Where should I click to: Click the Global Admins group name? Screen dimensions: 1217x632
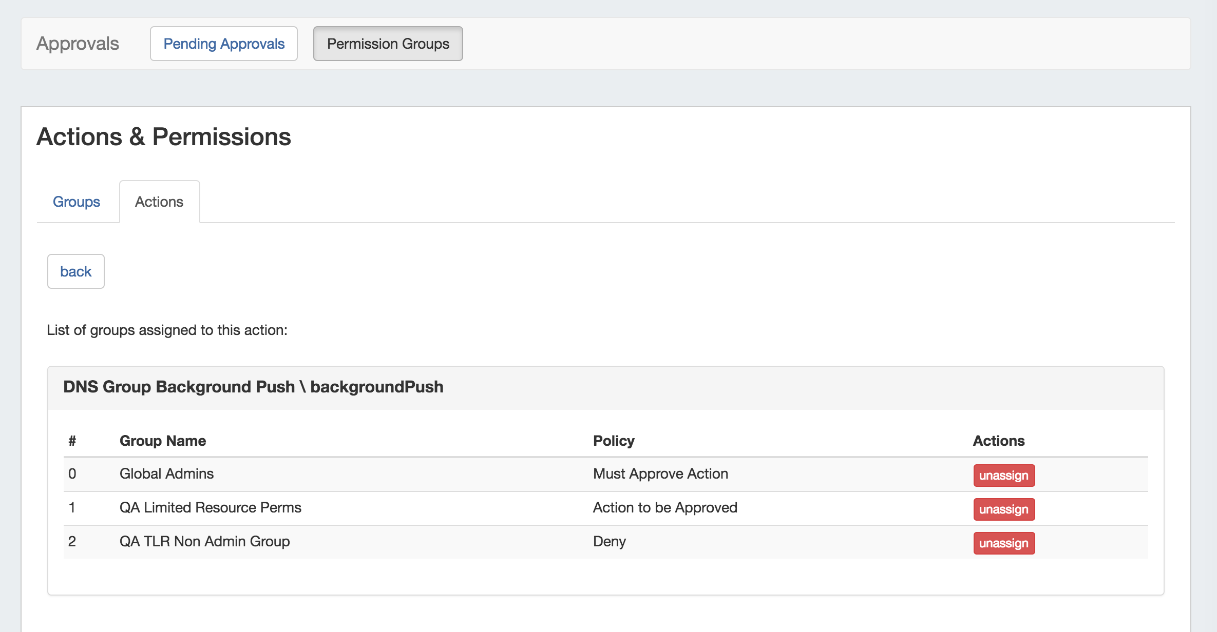tap(166, 473)
